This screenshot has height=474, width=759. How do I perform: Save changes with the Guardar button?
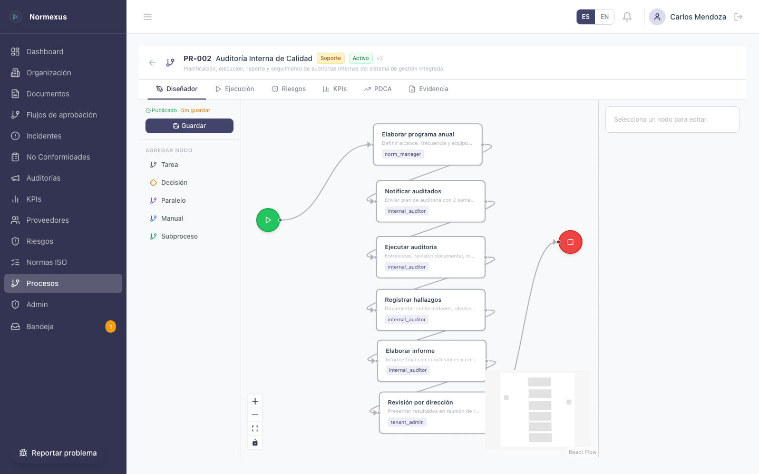click(x=189, y=126)
